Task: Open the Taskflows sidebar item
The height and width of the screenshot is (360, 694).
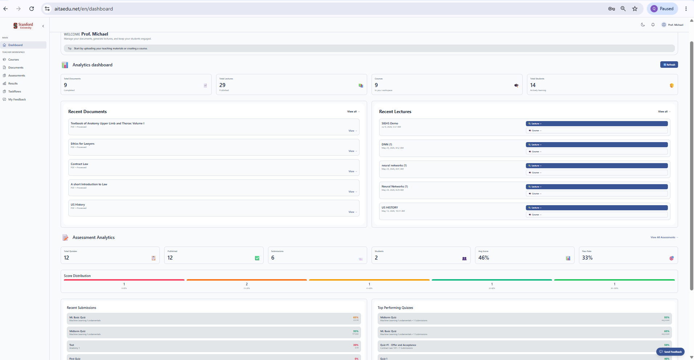Action: tap(15, 91)
